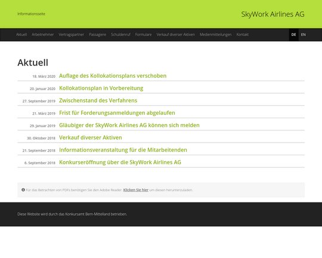The image size is (322, 258).
Task: Click the date 21. September 2018
Action: [x=39, y=150]
